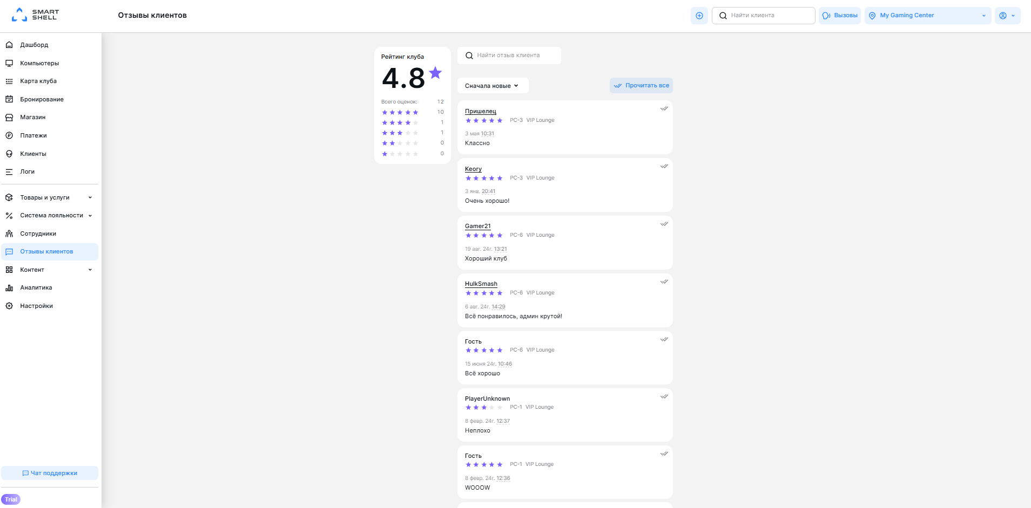Viewport: 1031px width, 508px height.
Task: Click the user account avatar icon
Action: [1003, 16]
